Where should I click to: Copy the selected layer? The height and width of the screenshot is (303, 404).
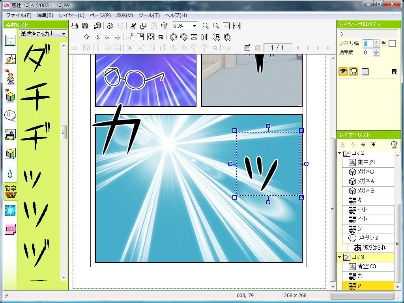point(143,26)
